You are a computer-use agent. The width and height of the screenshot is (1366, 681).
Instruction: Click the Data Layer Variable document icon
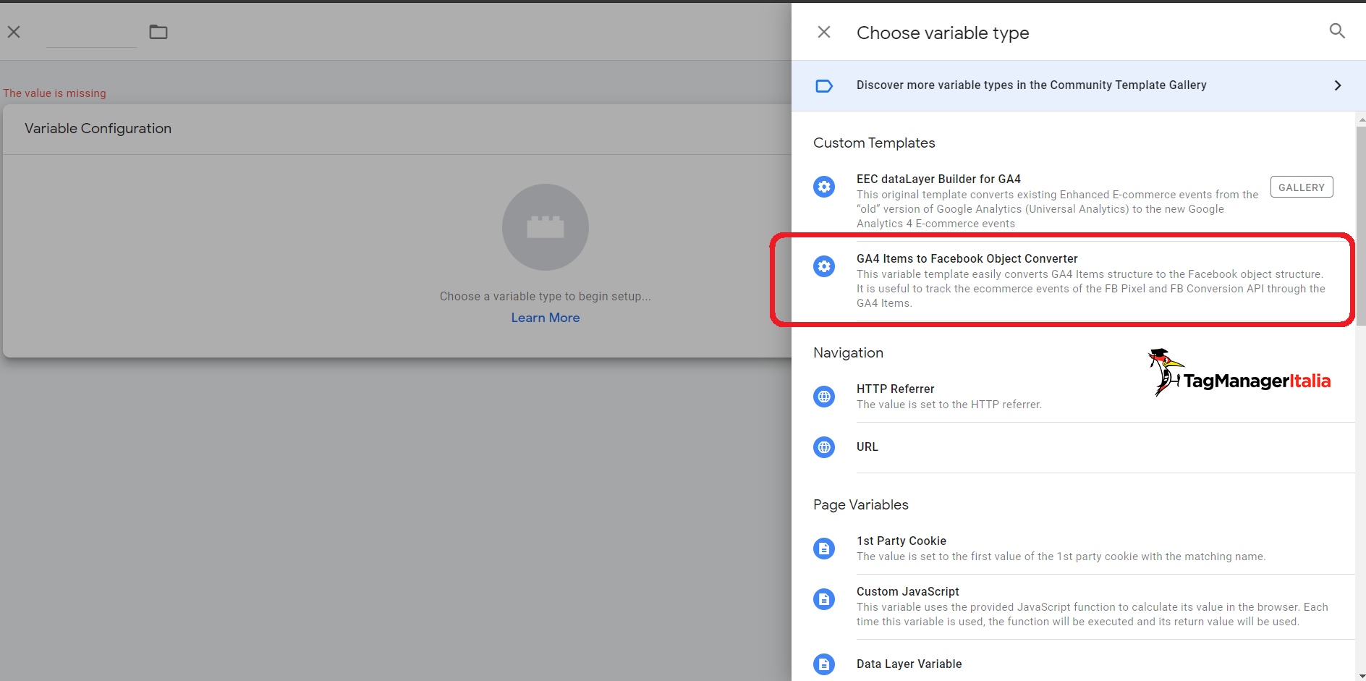[823, 664]
